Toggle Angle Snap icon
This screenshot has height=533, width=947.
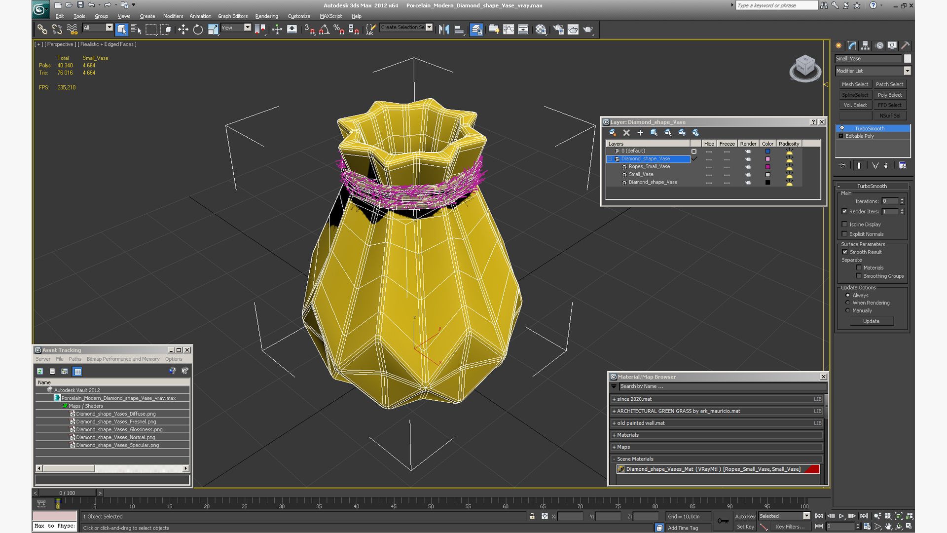click(x=324, y=30)
